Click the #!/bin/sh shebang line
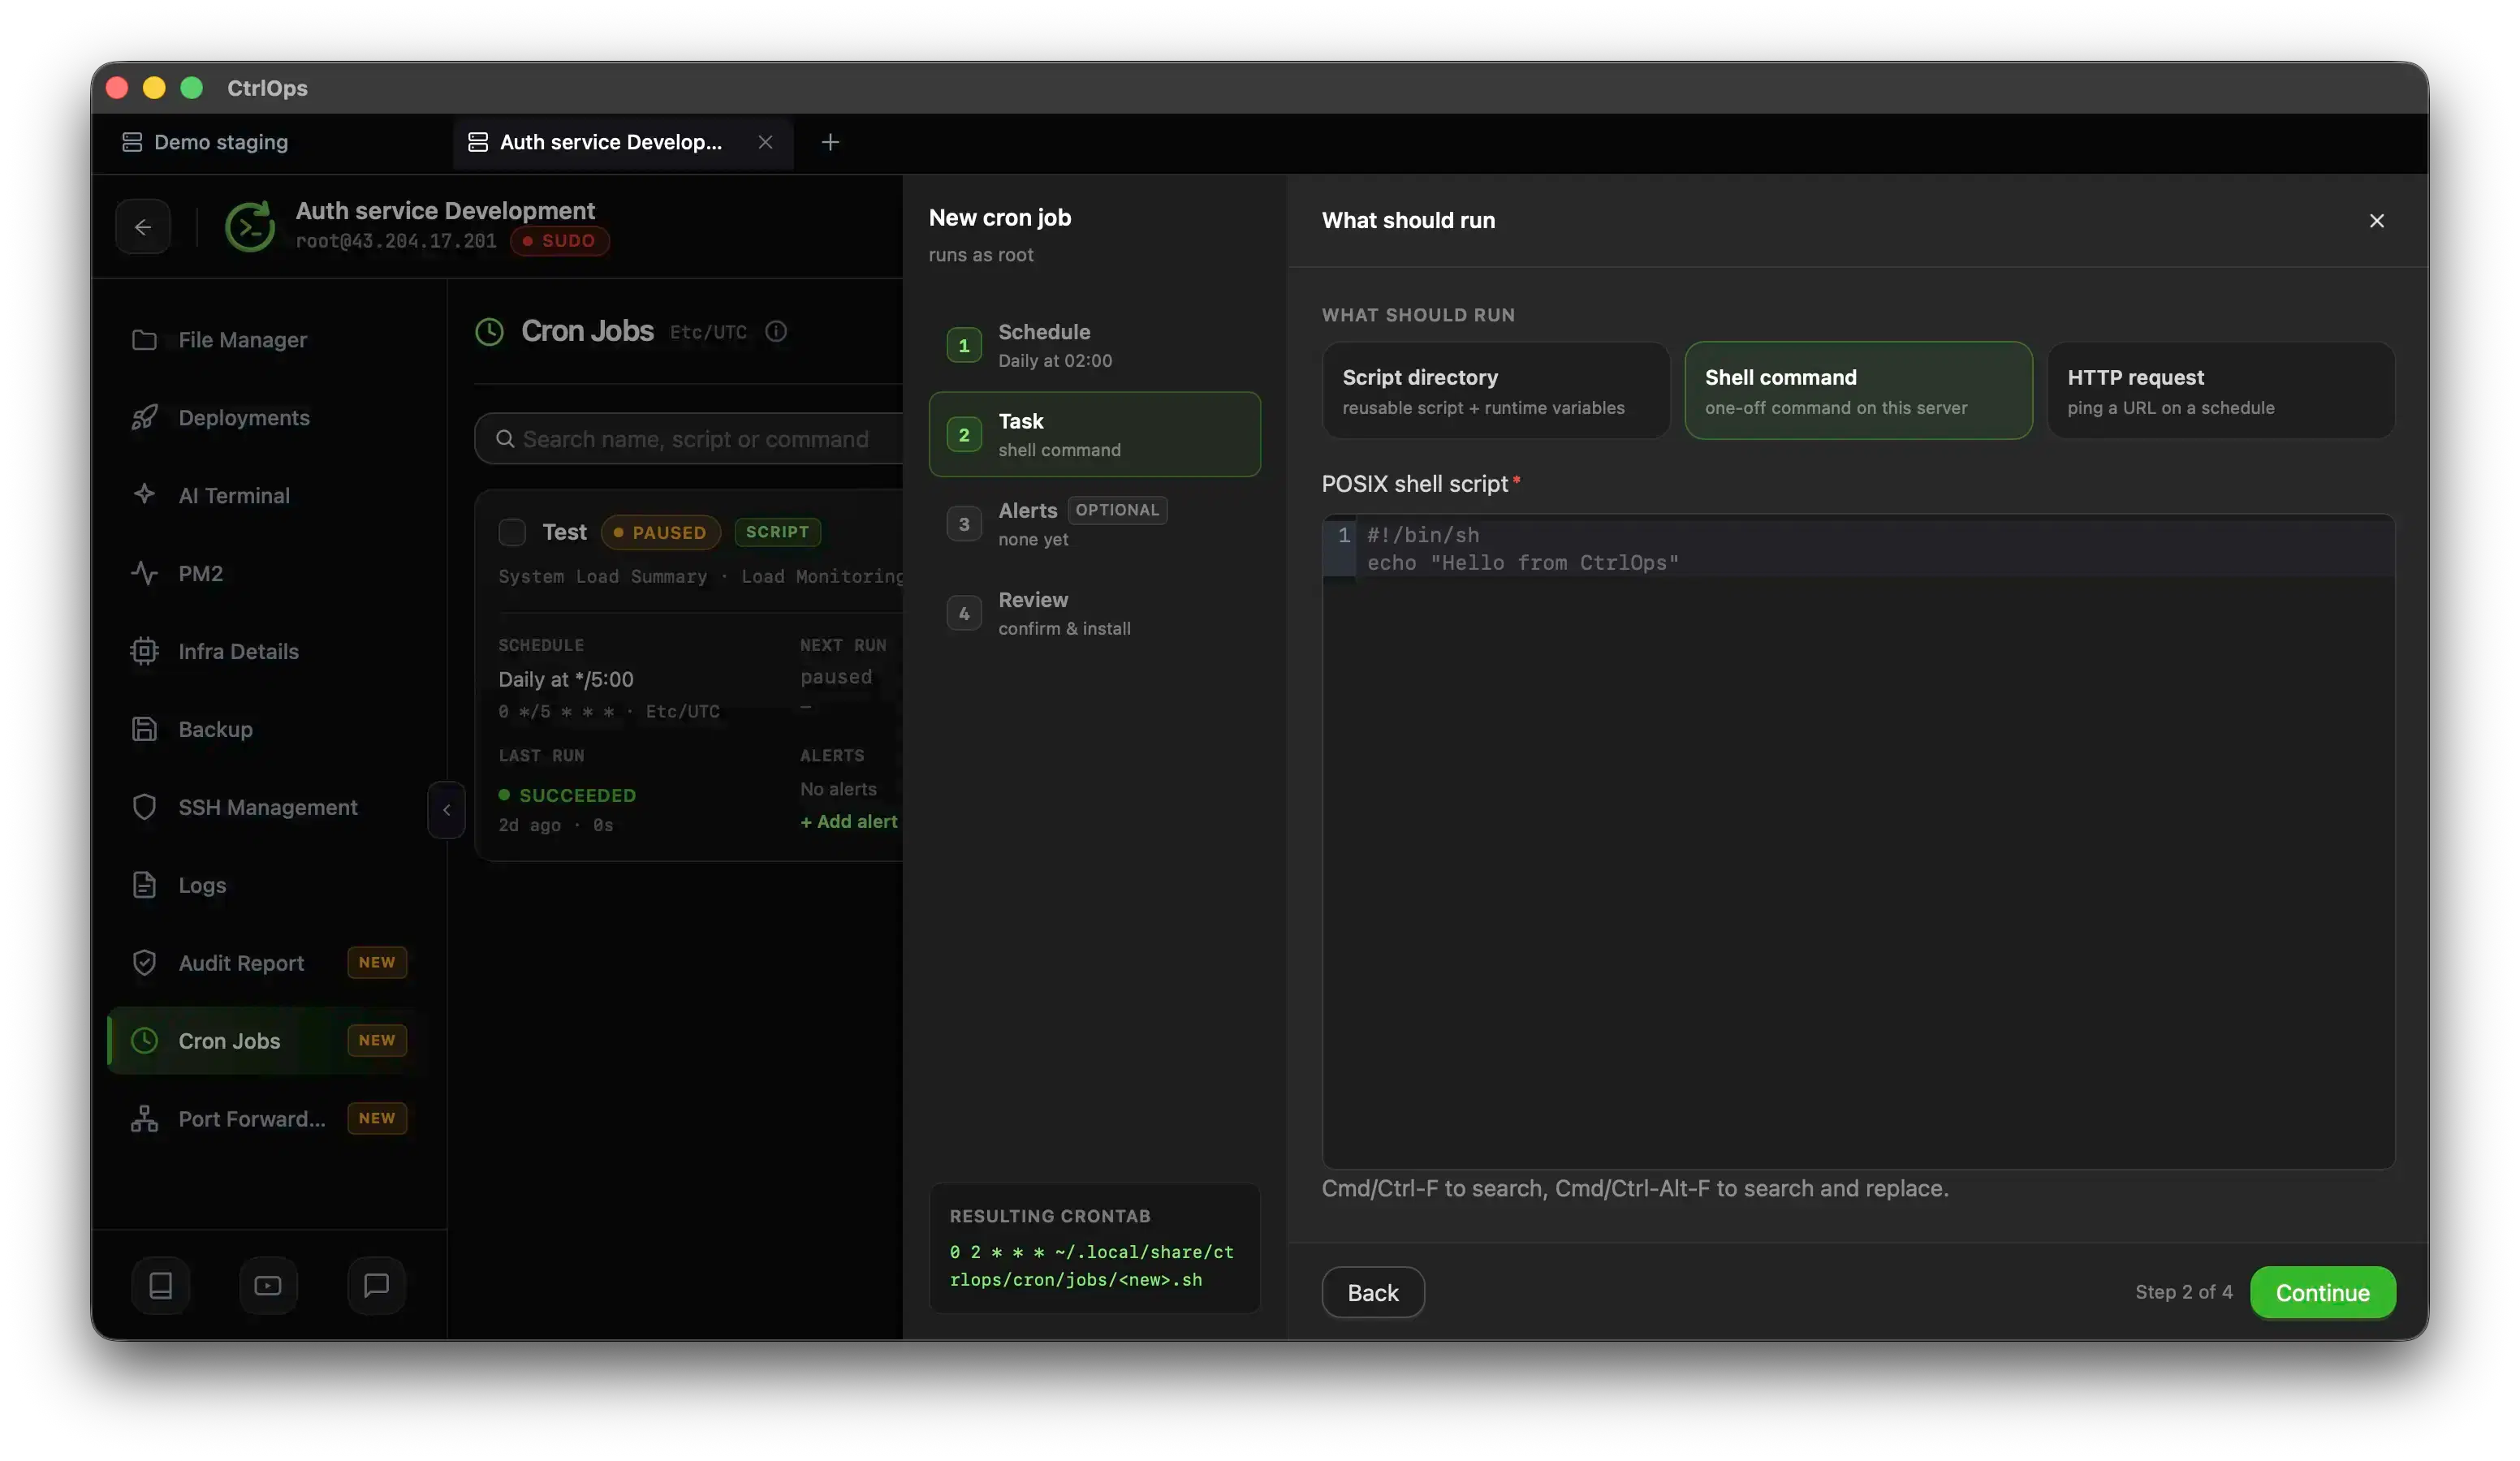Viewport: 2520px width, 1461px height. pyautogui.click(x=1422, y=535)
